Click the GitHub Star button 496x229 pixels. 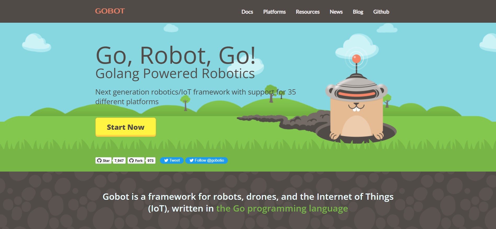[103, 161]
